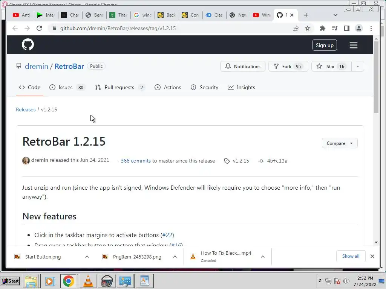The height and width of the screenshot is (289, 386).
Task: Switch to the 'Bens' tab
Action: click(x=94, y=15)
